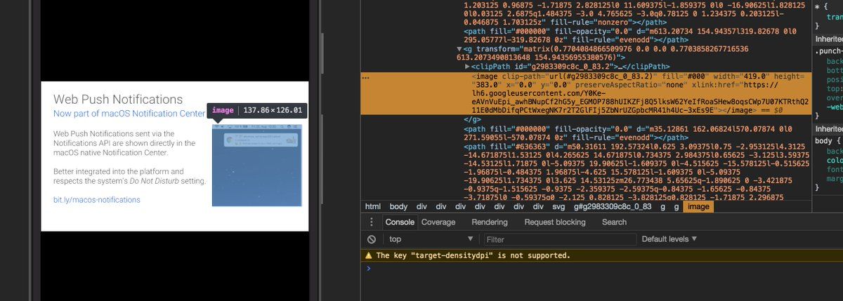Click 'Now part of macOS Notification Center' subtitle
Viewport: 843px width, 301px height.
[129, 113]
